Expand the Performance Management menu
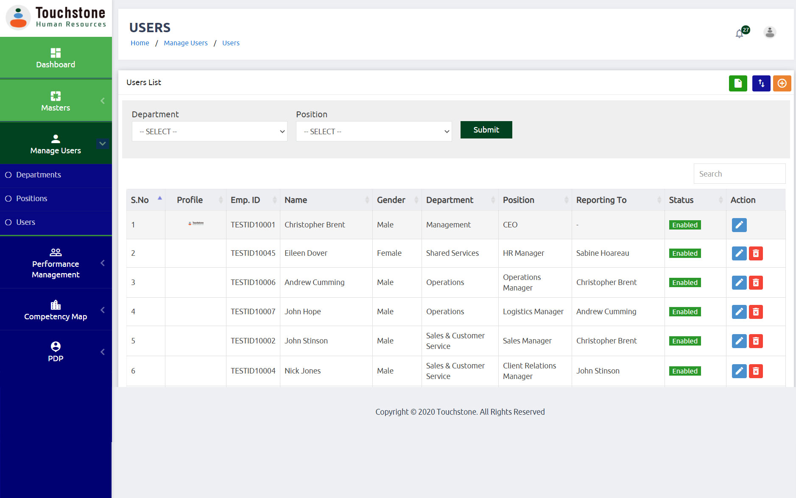This screenshot has height=498, width=796. tap(56, 263)
